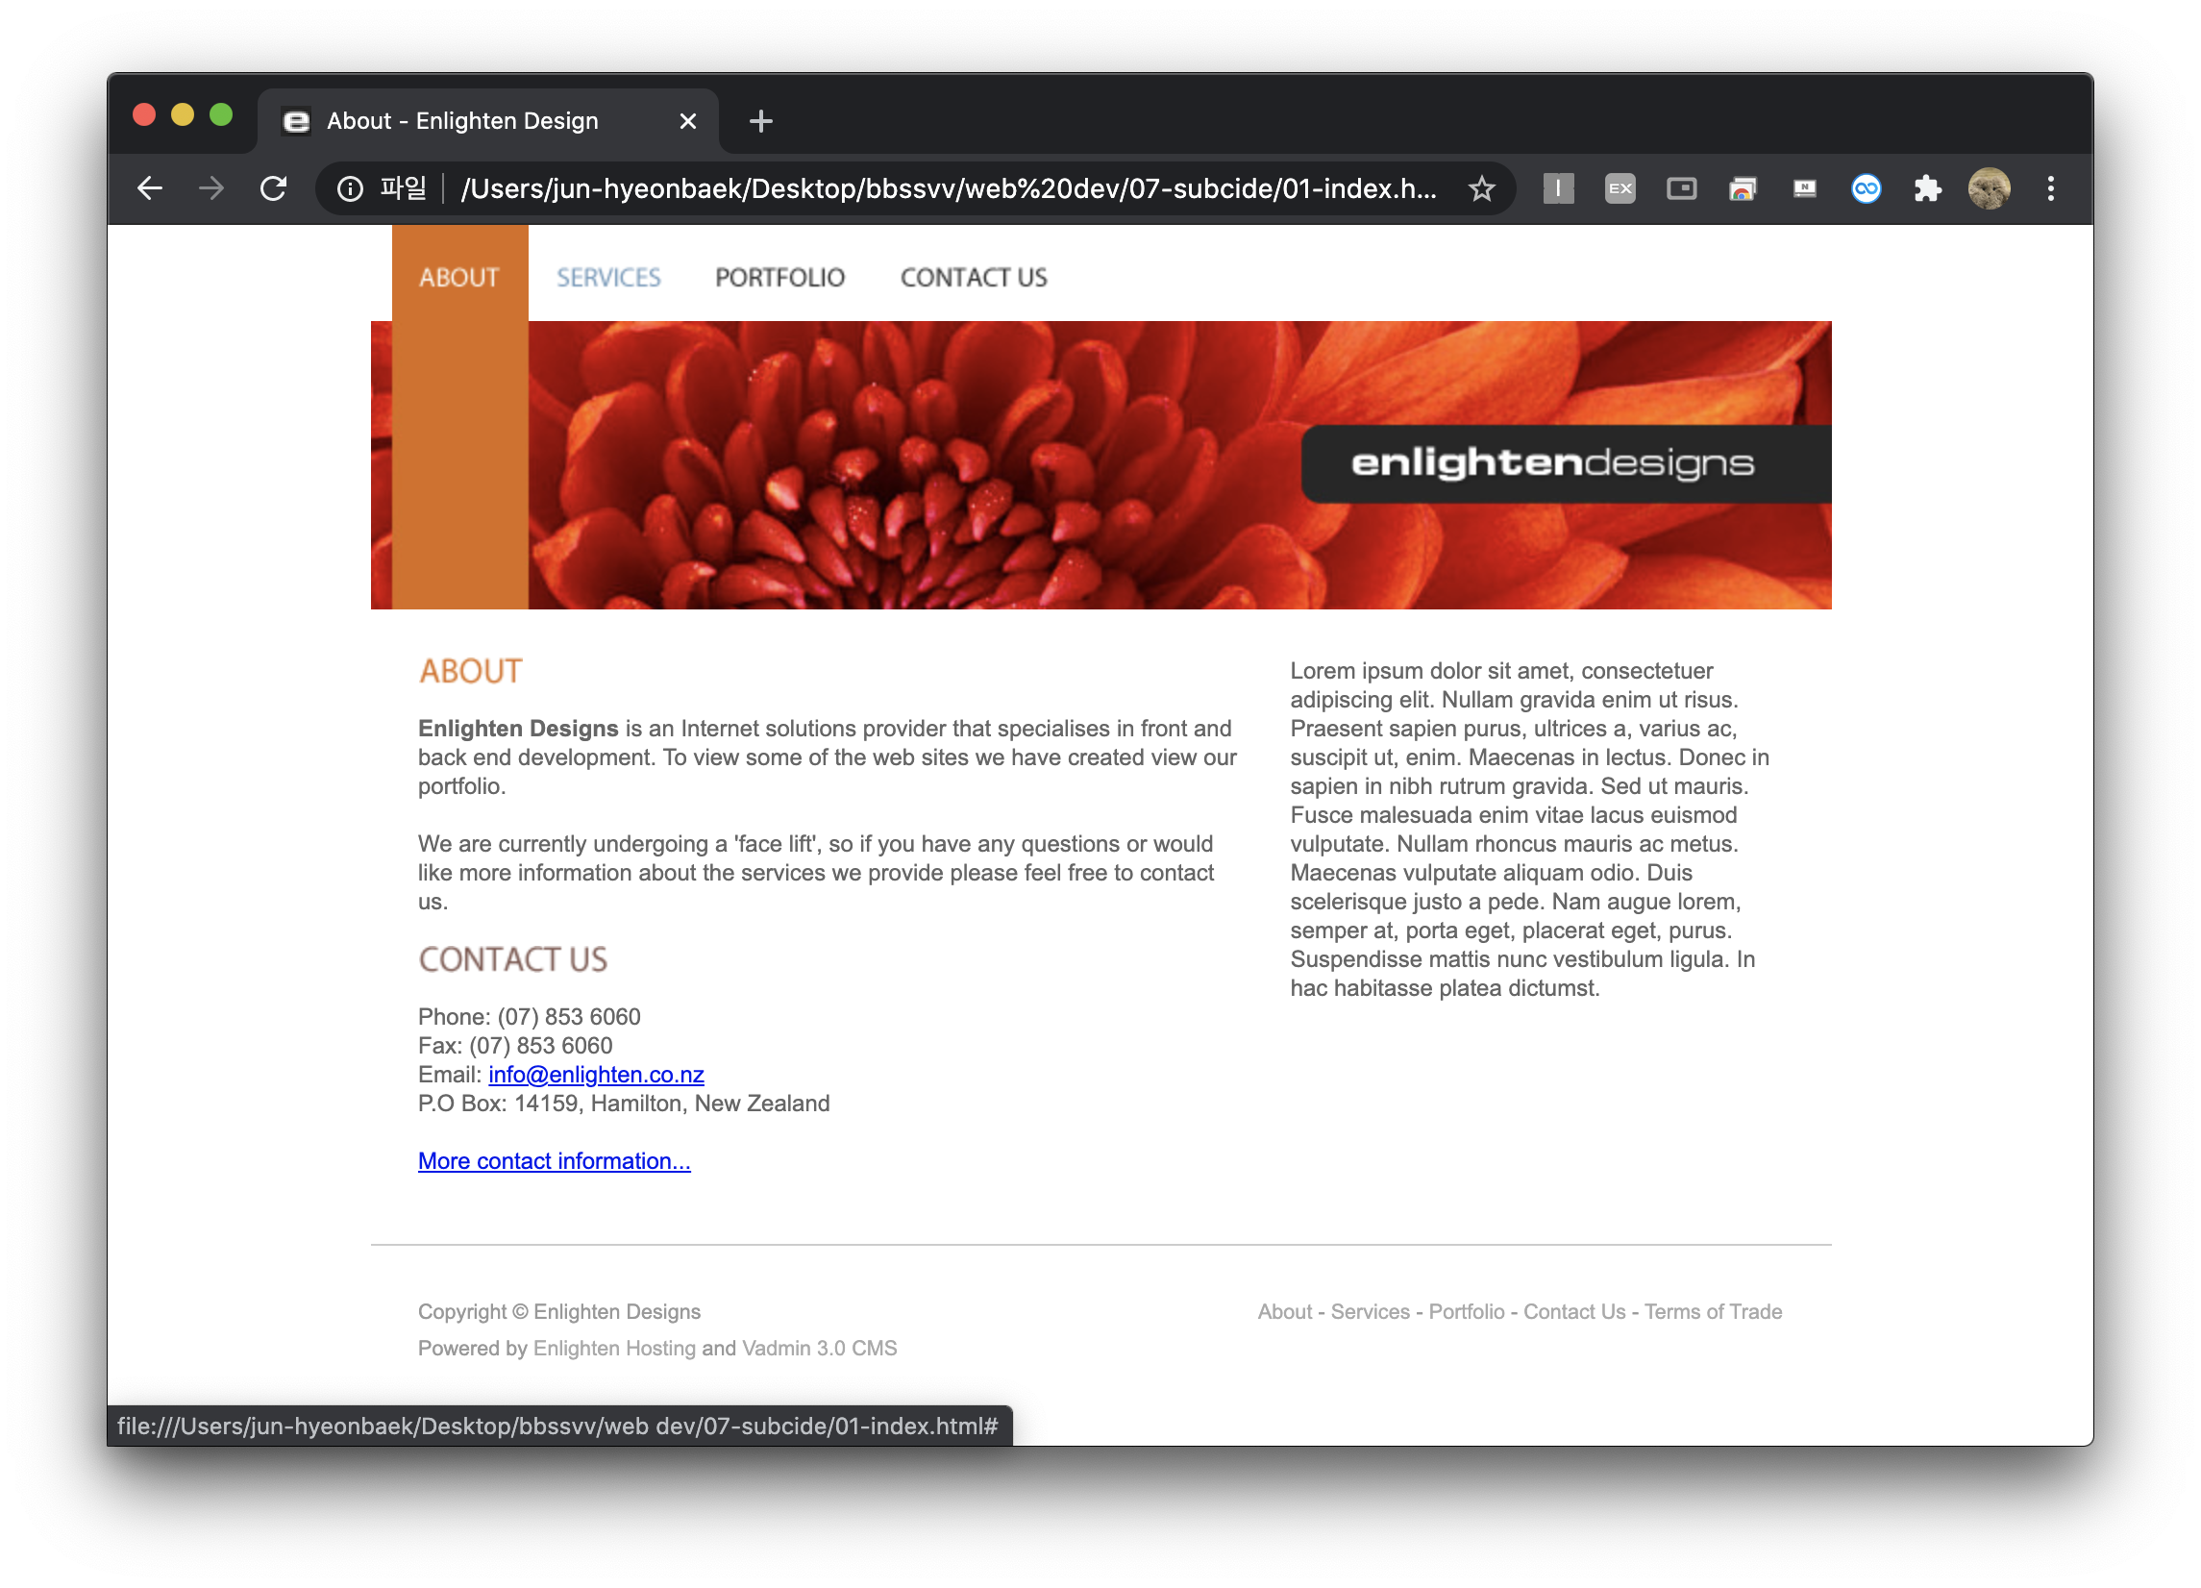Screen dimensions: 2201x1588
Task: Open the Chrome three-dot menu
Action: click(2050, 188)
